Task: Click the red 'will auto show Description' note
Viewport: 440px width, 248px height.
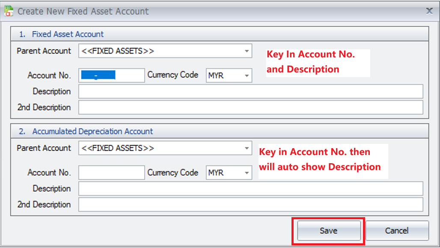Action: 320,167
